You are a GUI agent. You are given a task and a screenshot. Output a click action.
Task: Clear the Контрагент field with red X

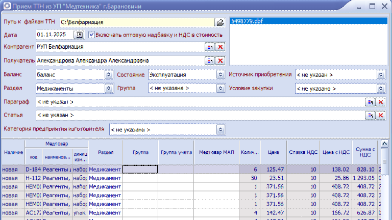click(x=220, y=47)
